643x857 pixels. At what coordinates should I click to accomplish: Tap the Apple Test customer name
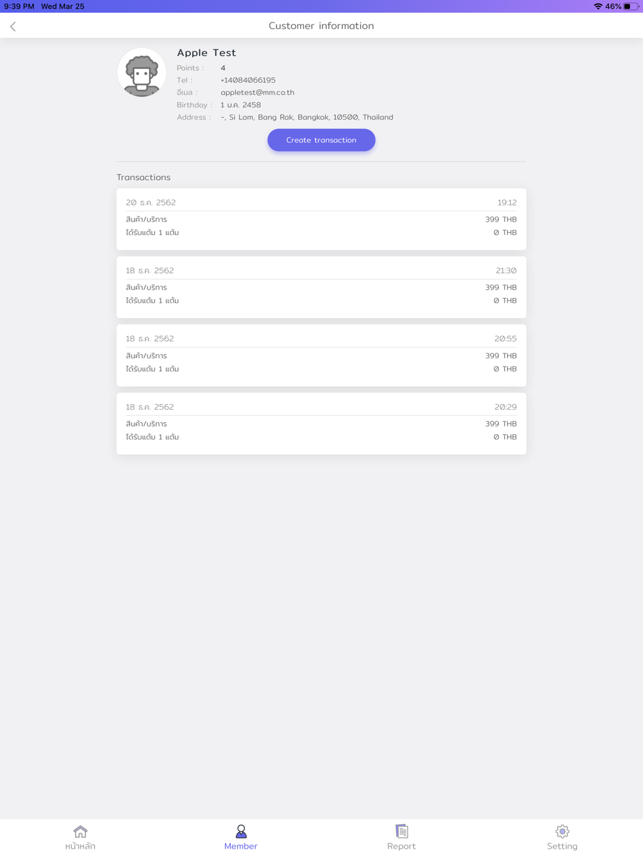tap(206, 53)
